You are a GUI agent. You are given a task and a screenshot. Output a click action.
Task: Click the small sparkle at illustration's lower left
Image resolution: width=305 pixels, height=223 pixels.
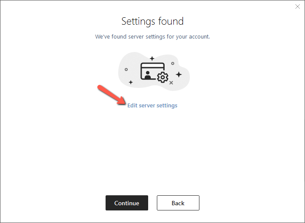point(131,82)
